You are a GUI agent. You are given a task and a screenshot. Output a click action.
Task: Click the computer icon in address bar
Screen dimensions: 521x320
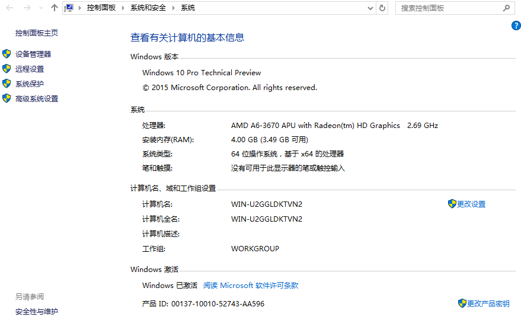tap(69, 8)
